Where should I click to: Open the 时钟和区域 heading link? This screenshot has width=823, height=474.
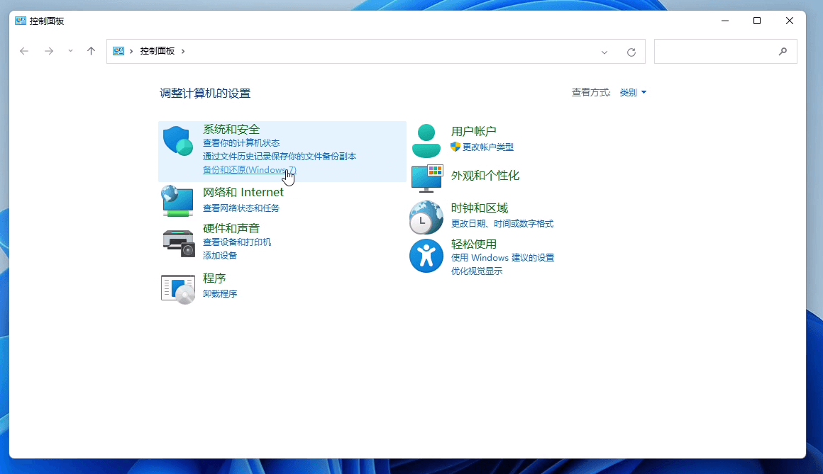point(479,208)
